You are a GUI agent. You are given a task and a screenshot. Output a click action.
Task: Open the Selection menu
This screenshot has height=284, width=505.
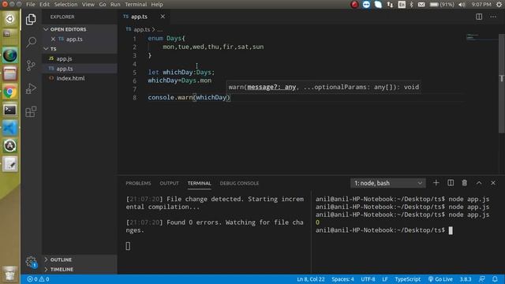tap(65, 5)
